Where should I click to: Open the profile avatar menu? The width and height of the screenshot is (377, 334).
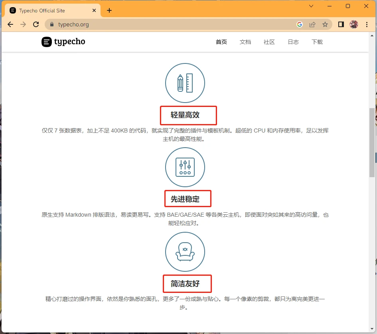click(x=354, y=24)
